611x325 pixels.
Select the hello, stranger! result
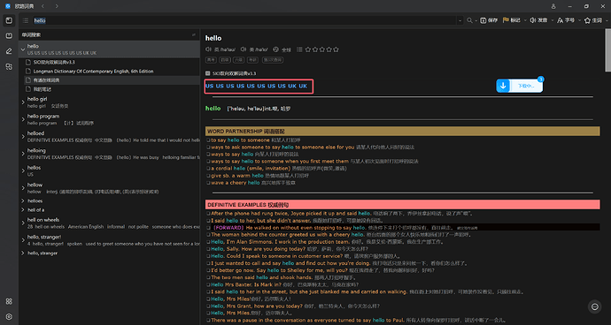pyautogui.click(x=44, y=237)
